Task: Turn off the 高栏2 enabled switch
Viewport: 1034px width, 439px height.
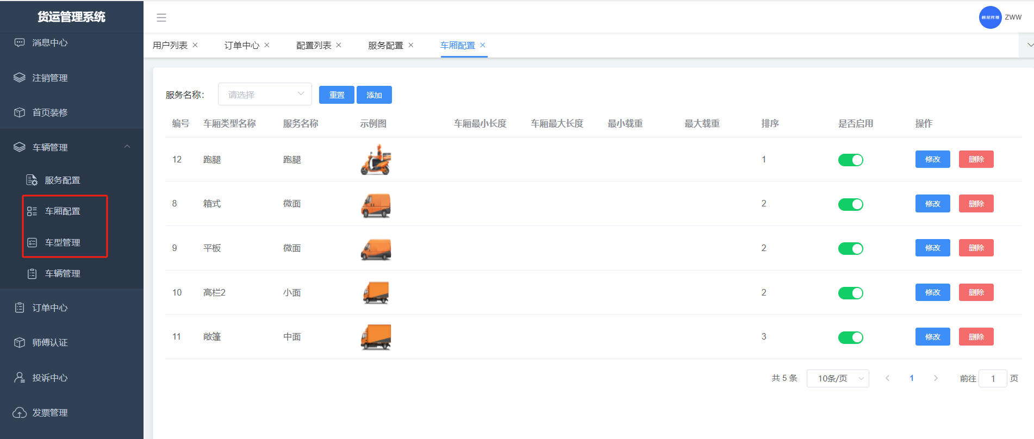Action: coord(850,293)
